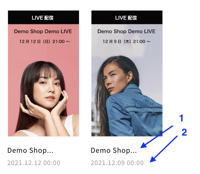200x174 pixels.
Task: Click the blue annotation number 2
Action: pyautogui.click(x=184, y=132)
